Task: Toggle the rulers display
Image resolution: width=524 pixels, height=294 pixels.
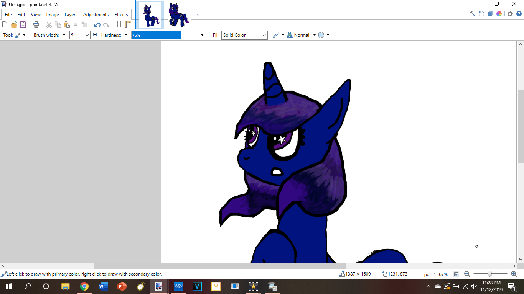Action: (128, 24)
